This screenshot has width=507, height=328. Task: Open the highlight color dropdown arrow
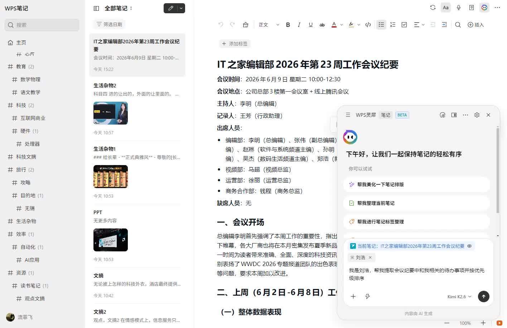tap(359, 25)
